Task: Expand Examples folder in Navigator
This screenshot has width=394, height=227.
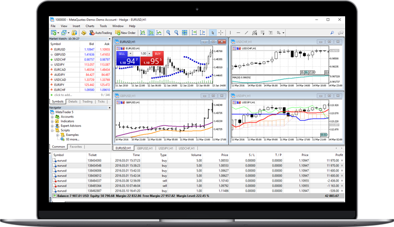Action: coord(57,135)
